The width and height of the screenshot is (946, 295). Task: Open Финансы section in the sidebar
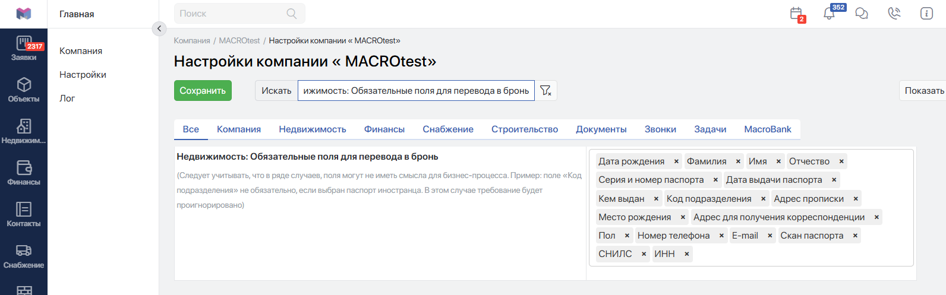pyautogui.click(x=24, y=174)
